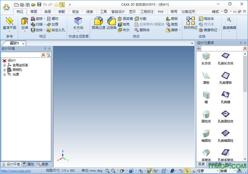Screen dimensions: 248x174
Task: Click the design library scrollbar down arrow
Action: pyautogui.click(x=245, y=159)
